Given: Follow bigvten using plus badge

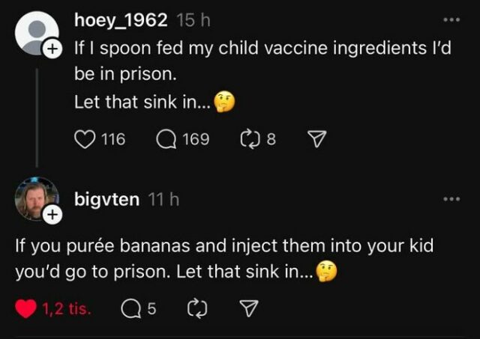Looking at the screenshot, I should tap(52, 216).
